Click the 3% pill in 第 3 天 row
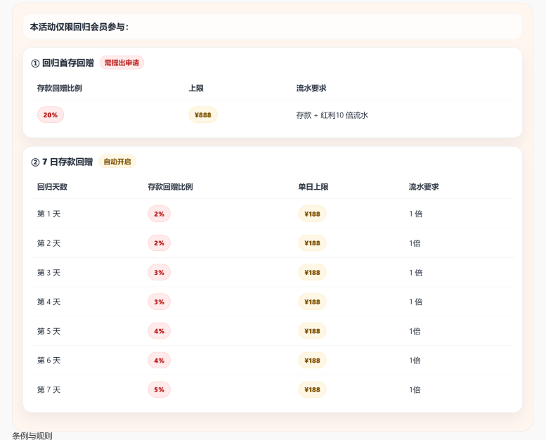 point(159,273)
